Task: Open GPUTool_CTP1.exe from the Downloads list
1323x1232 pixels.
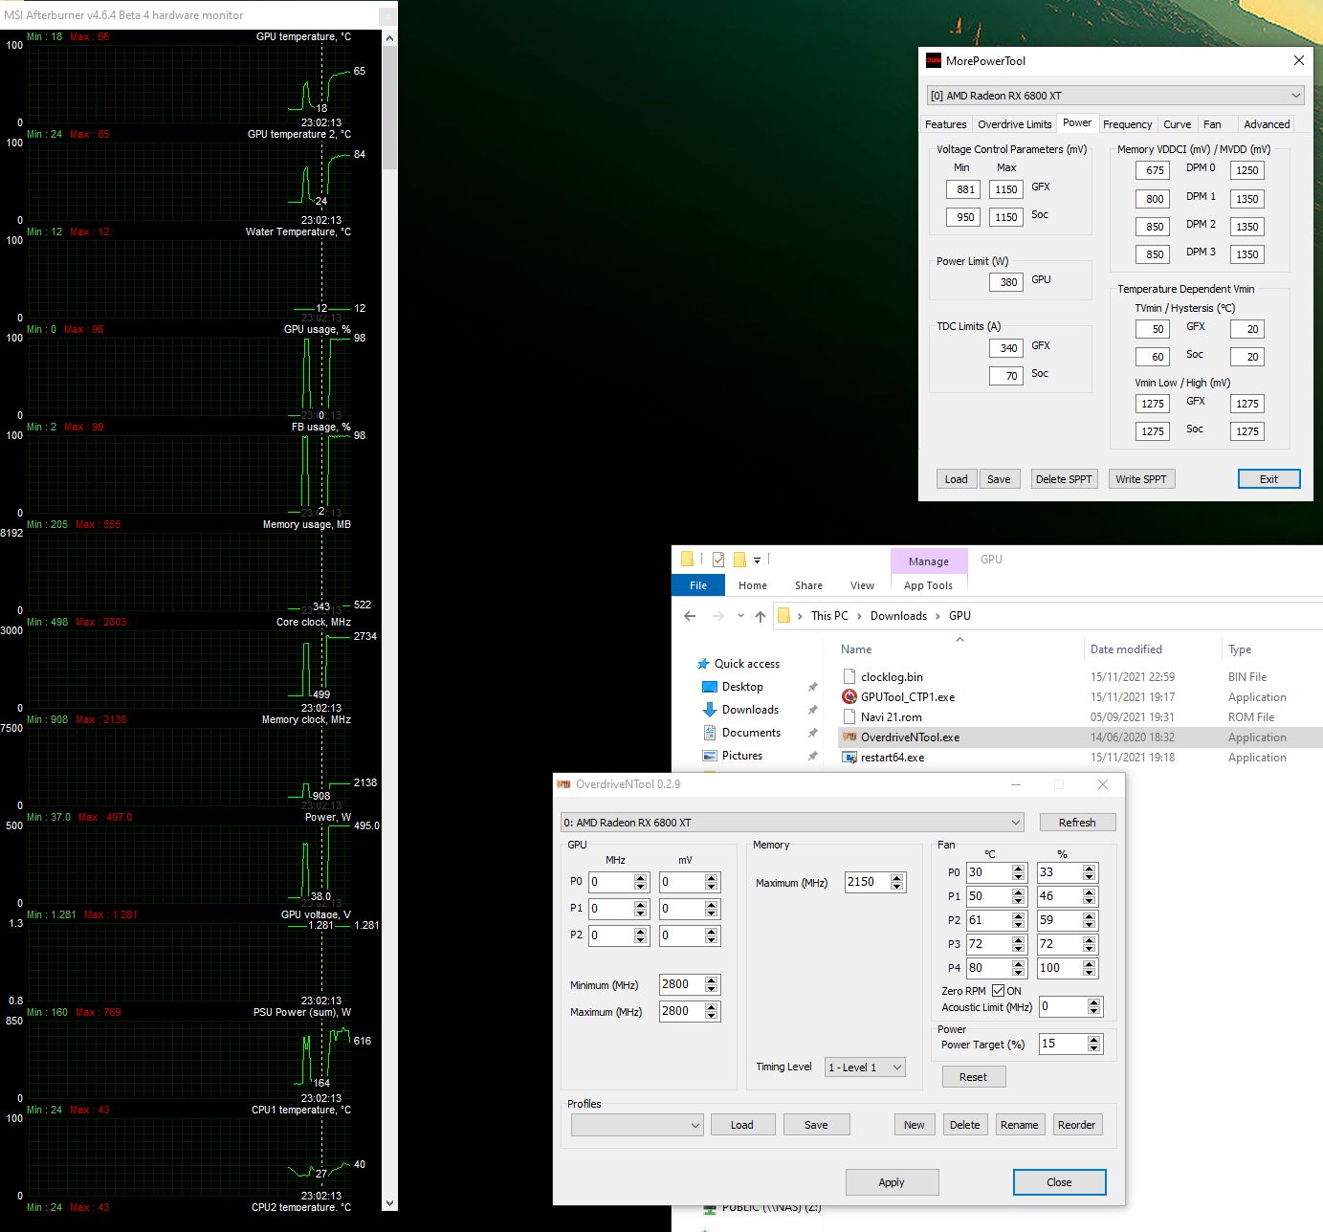Action: point(907,696)
